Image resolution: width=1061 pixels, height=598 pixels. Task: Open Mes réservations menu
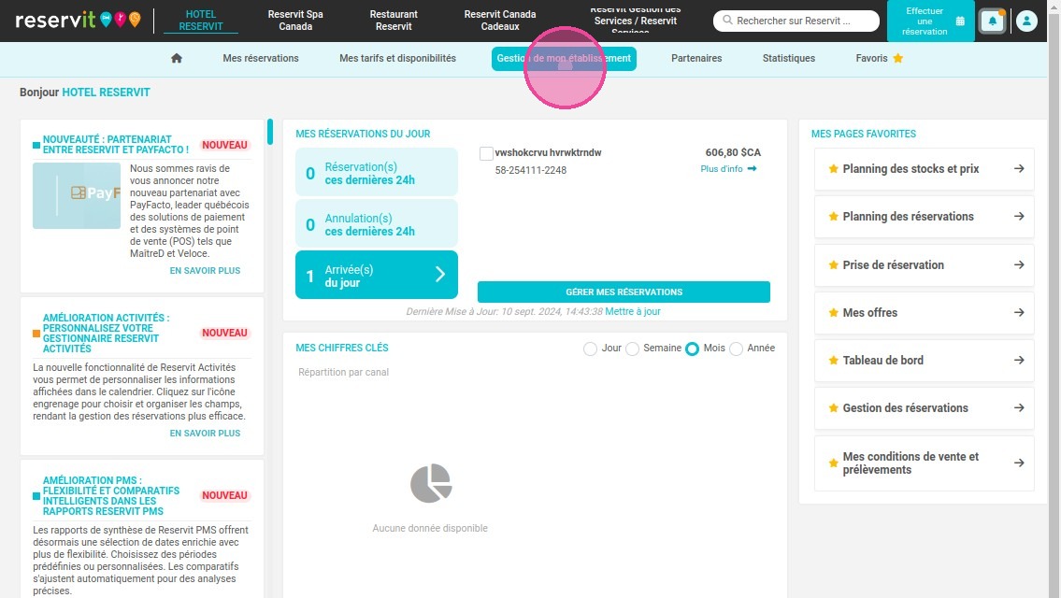(261, 58)
